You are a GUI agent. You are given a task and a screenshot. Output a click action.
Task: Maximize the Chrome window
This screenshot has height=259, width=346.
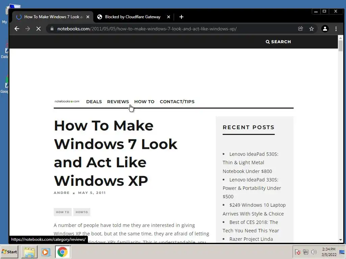coord(324,11)
